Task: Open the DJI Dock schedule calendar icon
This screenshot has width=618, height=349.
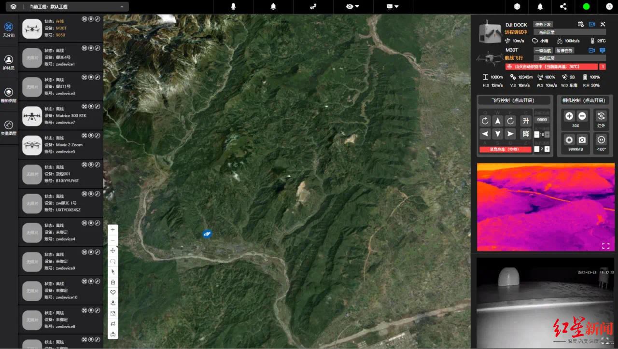Action: (x=581, y=24)
